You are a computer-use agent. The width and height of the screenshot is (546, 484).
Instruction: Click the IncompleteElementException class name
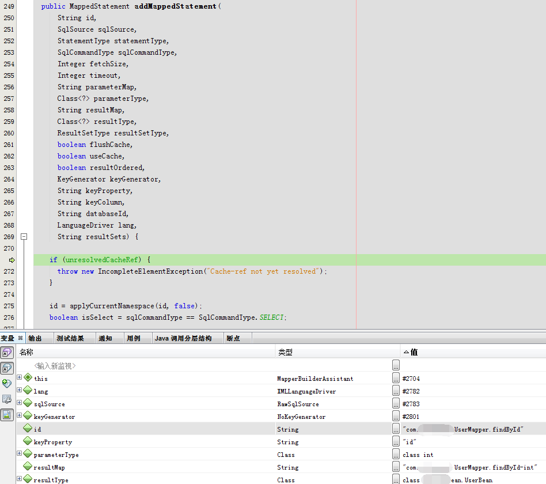pyautogui.click(x=150, y=271)
